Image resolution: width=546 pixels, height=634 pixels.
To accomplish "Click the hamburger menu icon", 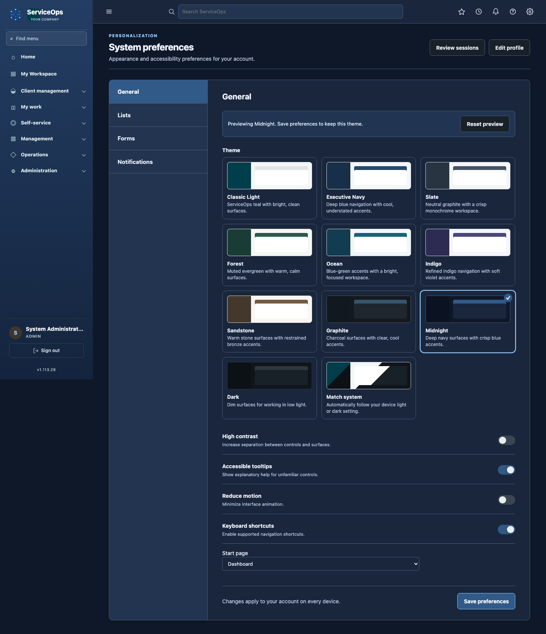I will (109, 11).
